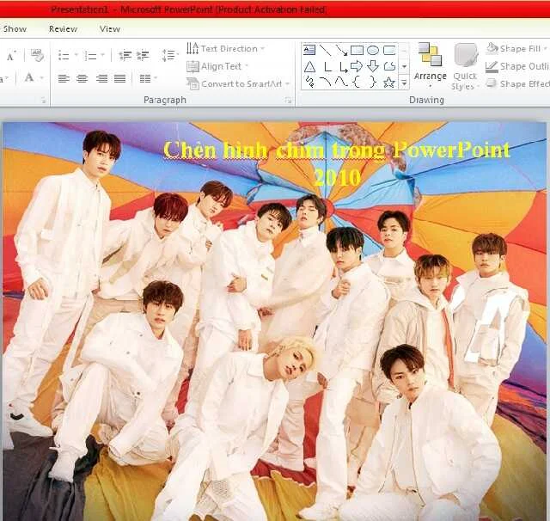Open the Paragraph dialog launcher
Viewport: 550px width, 521px height.
pyautogui.click(x=289, y=101)
